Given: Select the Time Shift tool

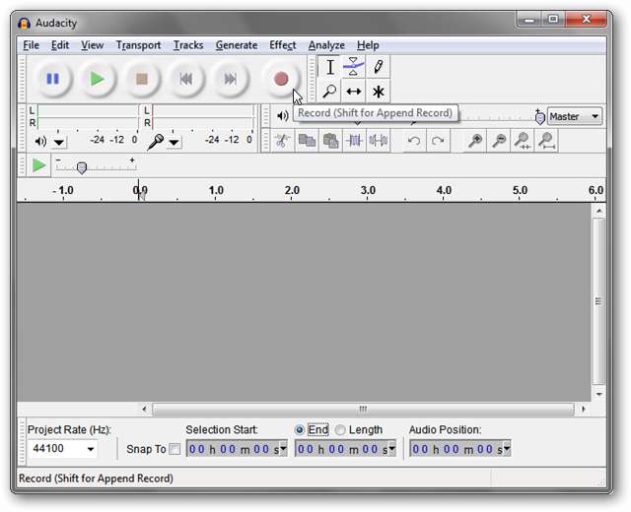Looking at the screenshot, I should tap(354, 92).
